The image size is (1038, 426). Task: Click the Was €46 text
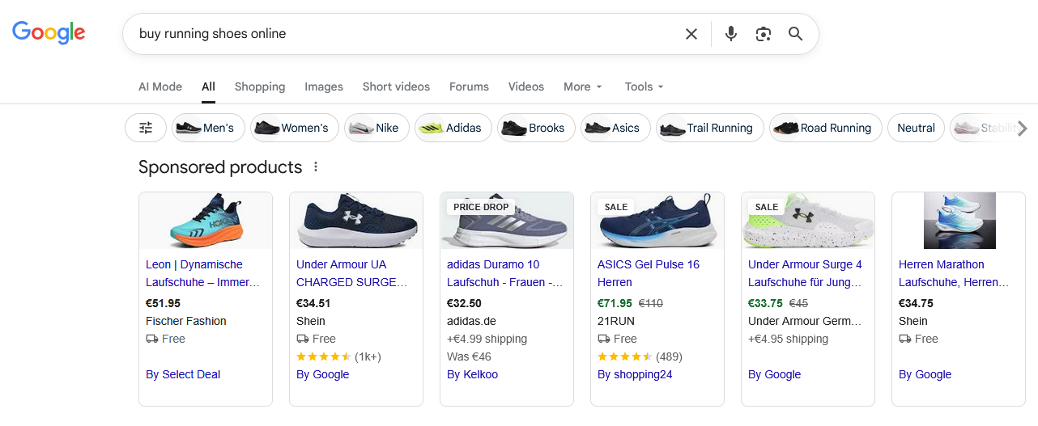[469, 356]
